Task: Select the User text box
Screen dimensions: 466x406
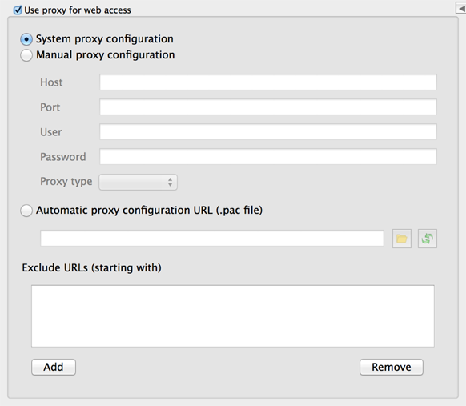Action: 268,131
